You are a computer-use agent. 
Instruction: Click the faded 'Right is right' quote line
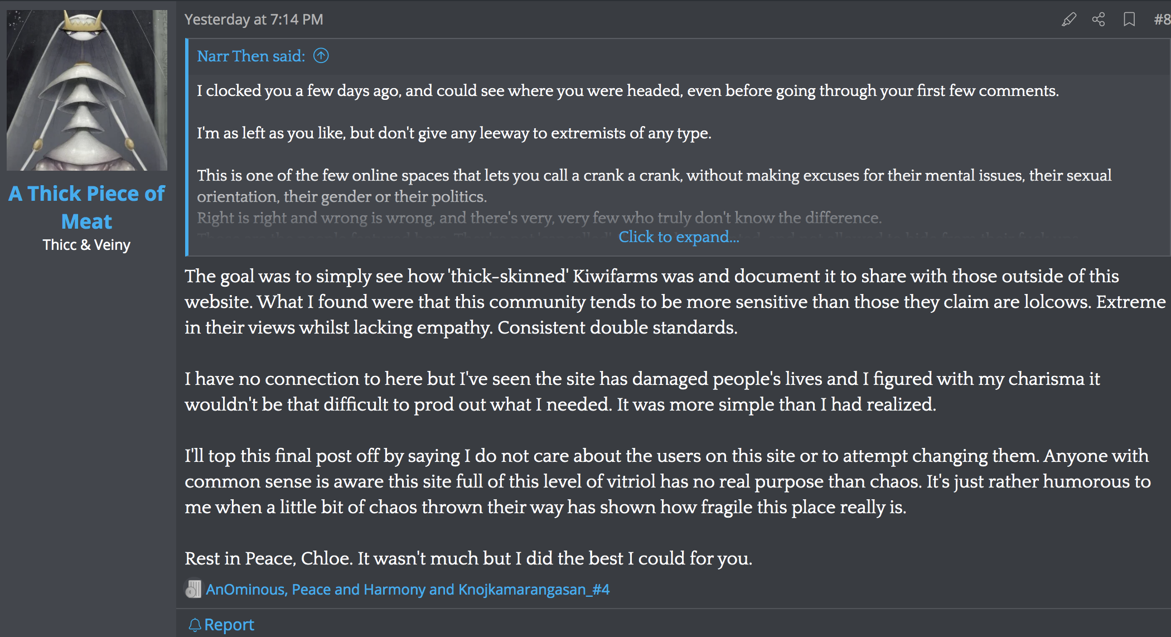click(x=539, y=218)
